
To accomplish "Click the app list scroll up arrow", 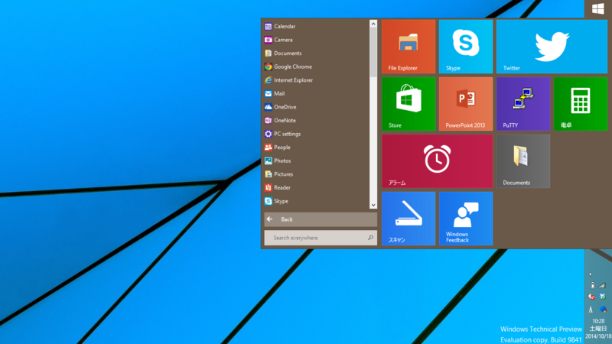I will [373, 24].
